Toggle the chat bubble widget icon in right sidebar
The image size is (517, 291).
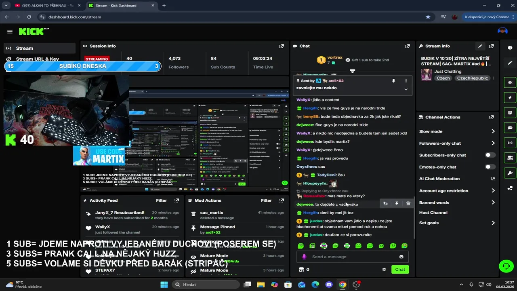click(510, 128)
